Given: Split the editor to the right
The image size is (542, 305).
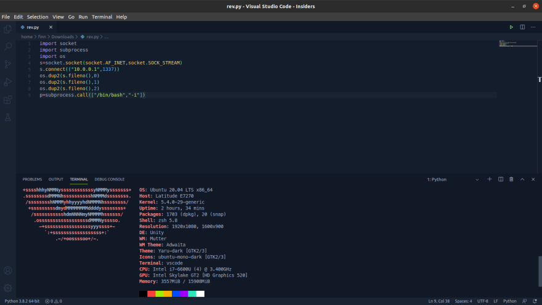Looking at the screenshot, I should pos(522,27).
